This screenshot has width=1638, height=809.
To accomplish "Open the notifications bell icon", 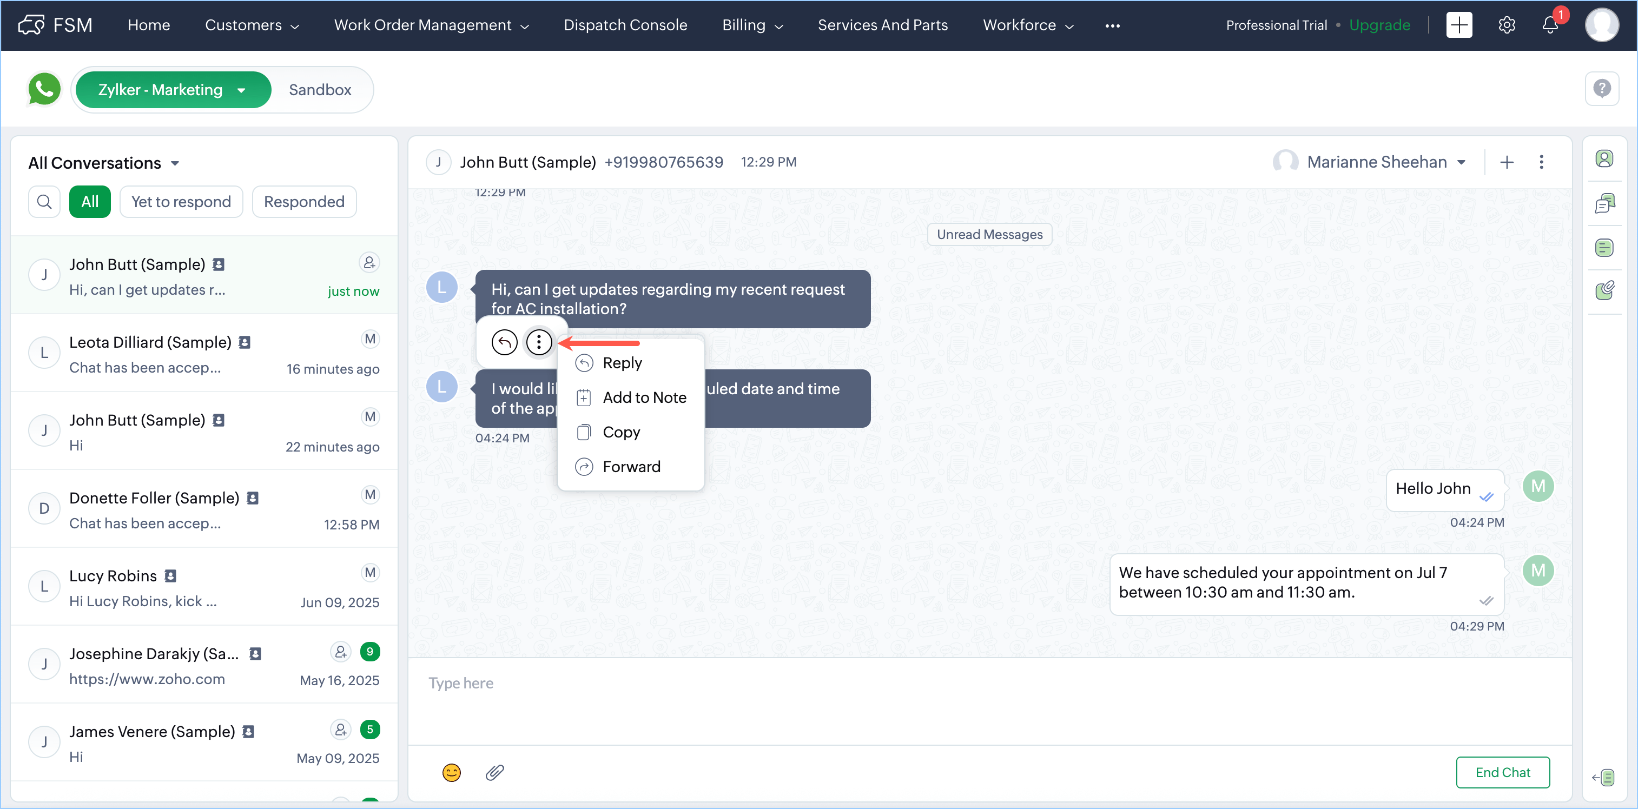I will 1550,25.
